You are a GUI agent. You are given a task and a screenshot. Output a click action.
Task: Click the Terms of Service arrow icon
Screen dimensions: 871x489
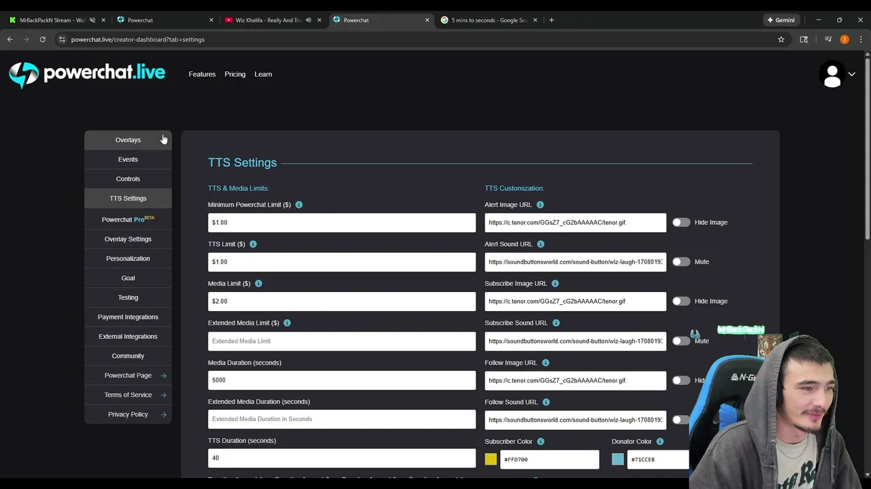click(163, 395)
